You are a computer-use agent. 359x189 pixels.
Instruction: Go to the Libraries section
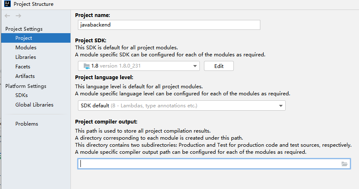pyautogui.click(x=26, y=57)
